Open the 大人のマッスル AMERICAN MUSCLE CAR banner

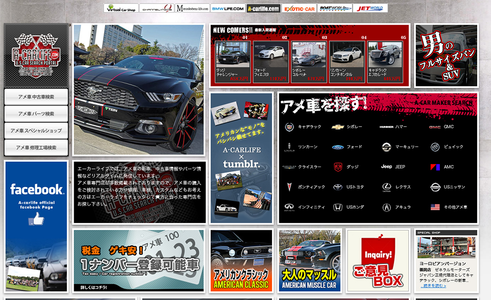pyautogui.click(x=309, y=261)
